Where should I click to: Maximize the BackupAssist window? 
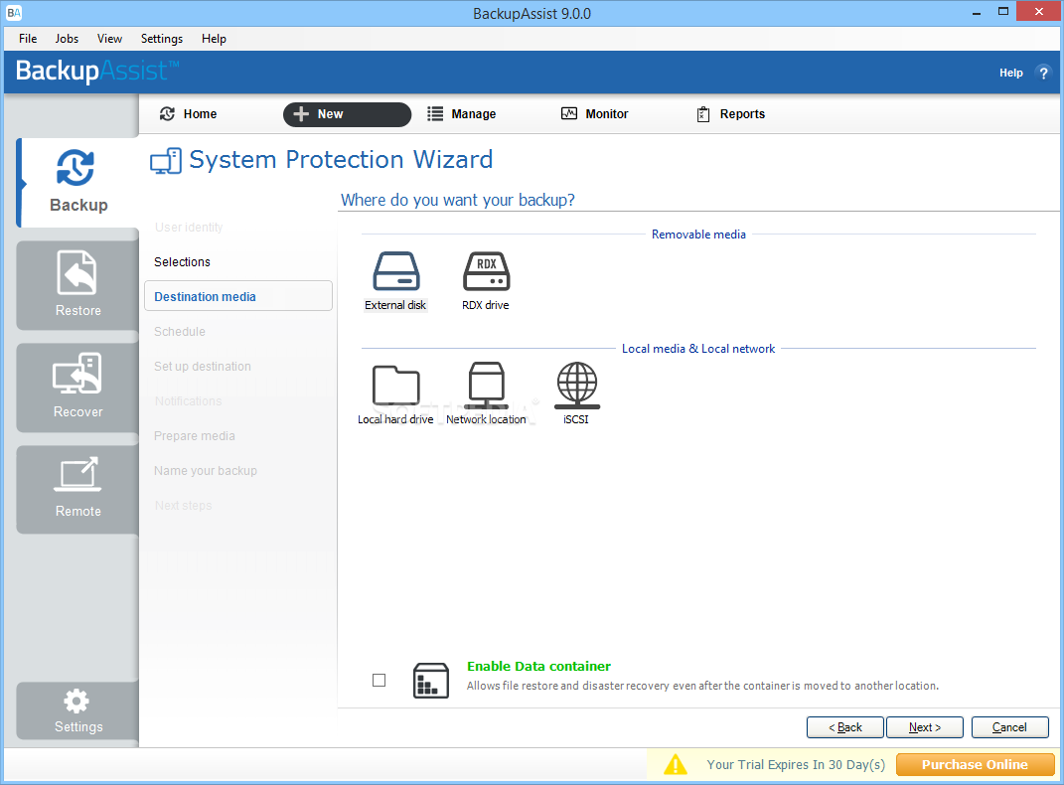click(1003, 12)
